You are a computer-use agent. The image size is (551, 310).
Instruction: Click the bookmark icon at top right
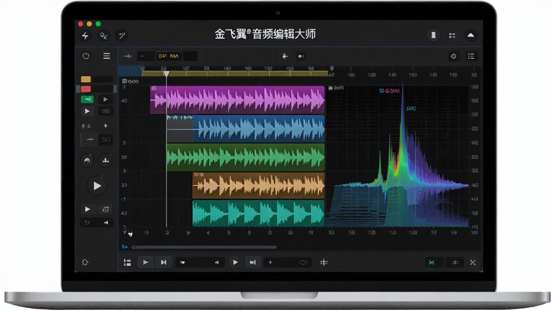click(x=433, y=35)
